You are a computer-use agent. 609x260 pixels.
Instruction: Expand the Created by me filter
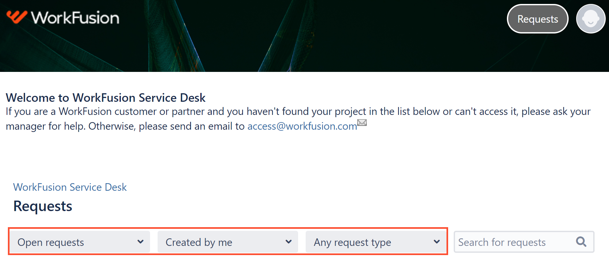pyautogui.click(x=228, y=242)
